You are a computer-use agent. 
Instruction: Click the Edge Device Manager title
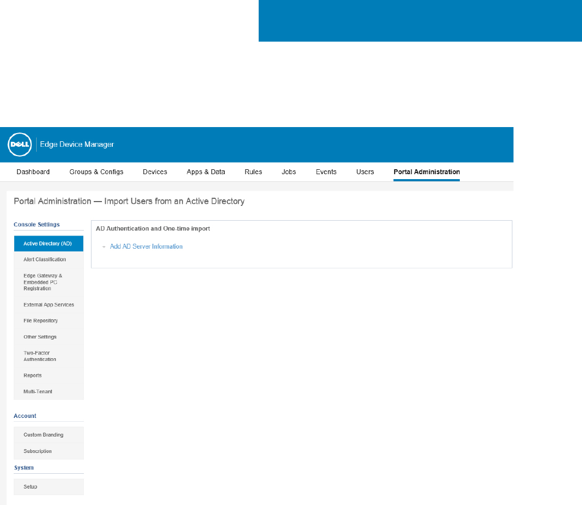(x=77, y=145)
